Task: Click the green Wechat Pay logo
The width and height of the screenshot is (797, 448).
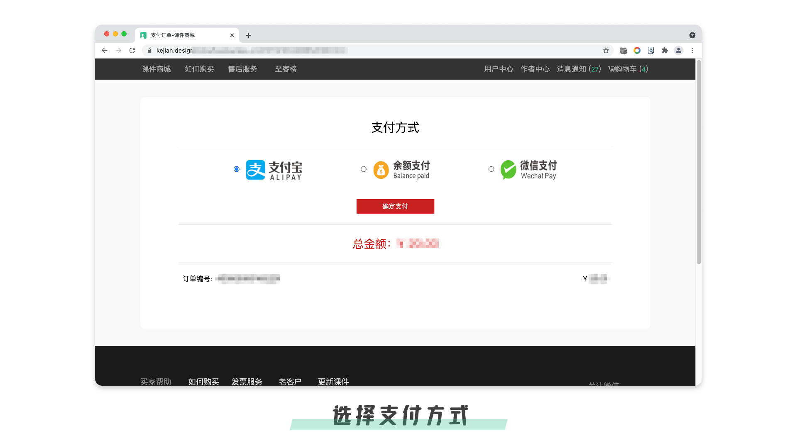Action: click(x=508, y=170)
